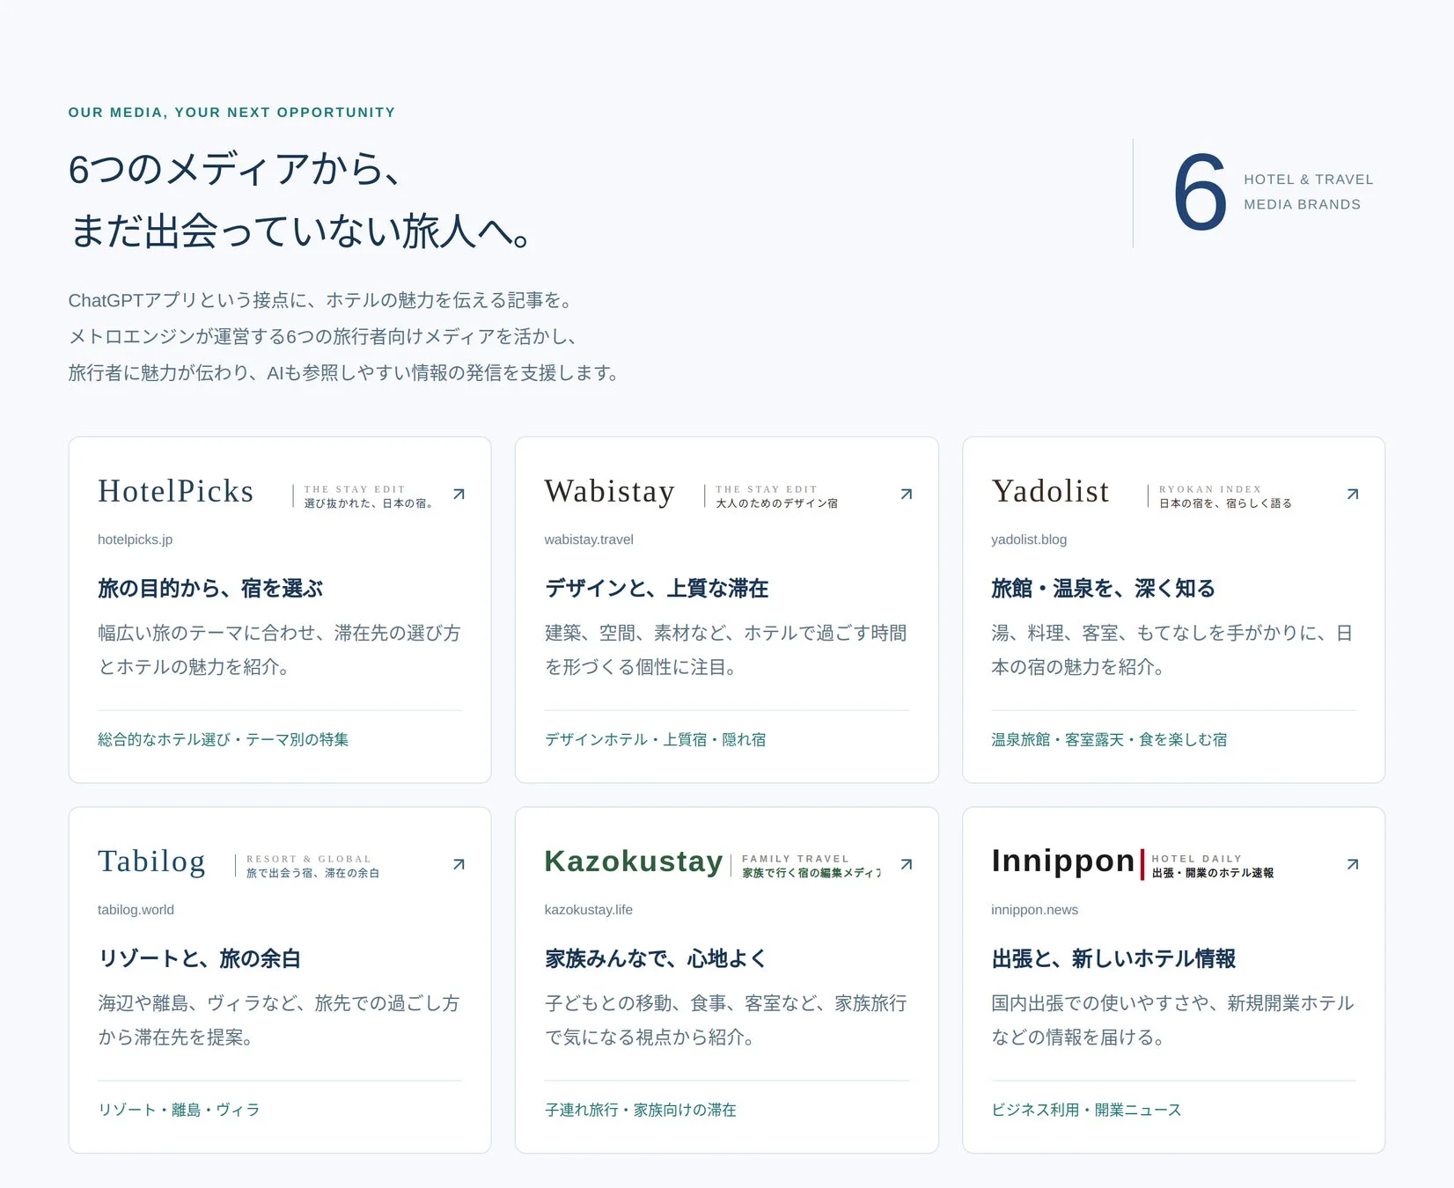Click the HotelPicks tagline 選び抜かれた、日本の宿。
The image size is (1454, 1188).
[x=369, y=503]
